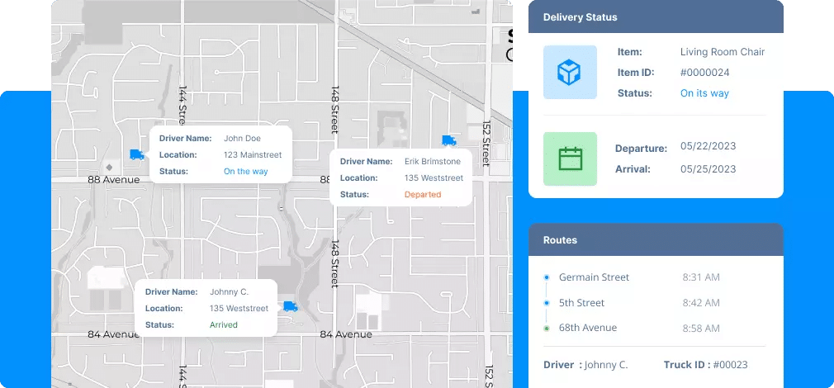Screen dimensions: 834x388
Task: Click the Truck ID '#00023'
Action: click(x=730, y=365)
